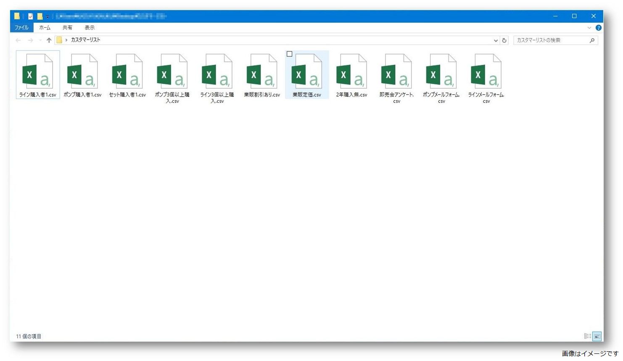Select the 業販割引あり.csv file icon
Viewport: 623px width, 361px height.
pyautogui.click(x=262, y=71)
